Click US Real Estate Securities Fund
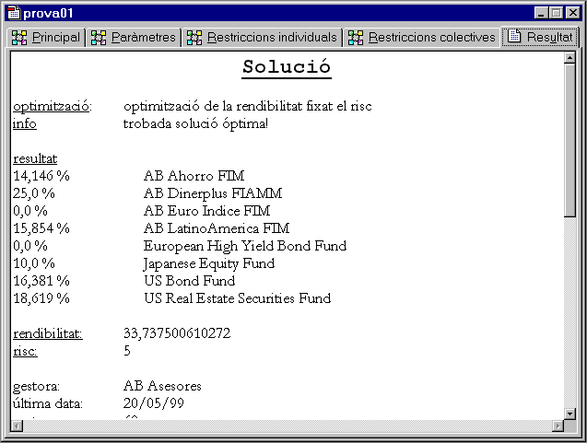587x443 pixels. (238, 298)
